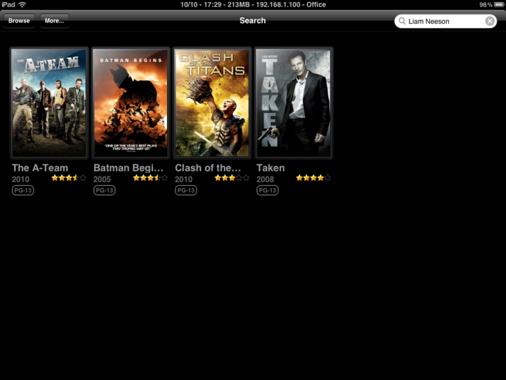
Task: Select the title text 'Taken'
Action: pyautogui.click(x=270, y=168)
